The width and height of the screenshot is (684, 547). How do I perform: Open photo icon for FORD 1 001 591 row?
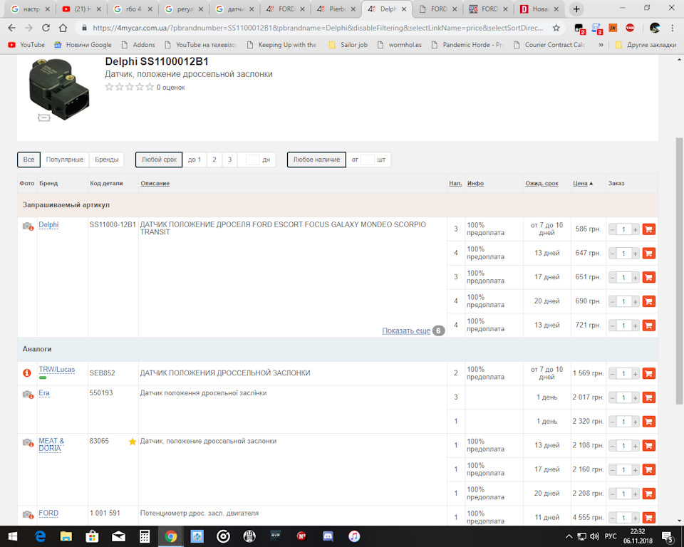click(x=28, y=515)
